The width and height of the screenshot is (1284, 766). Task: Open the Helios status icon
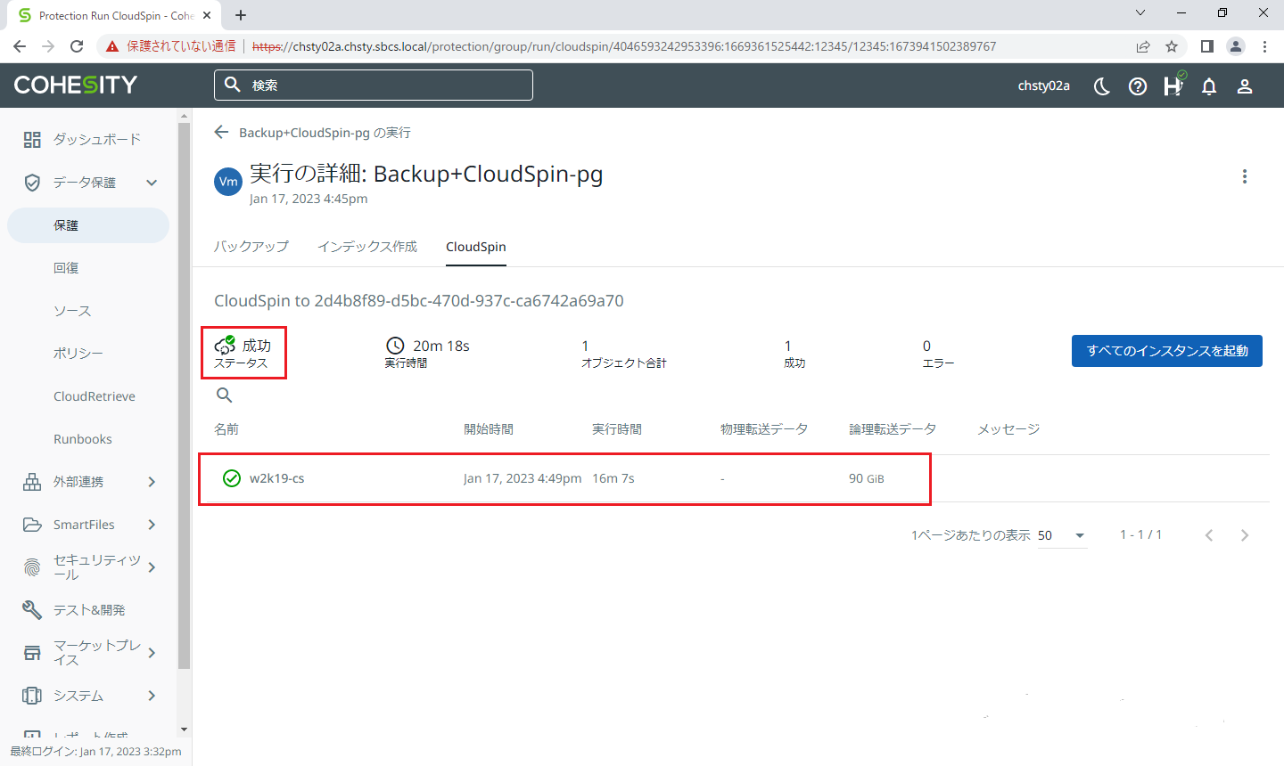(1174, 85)
